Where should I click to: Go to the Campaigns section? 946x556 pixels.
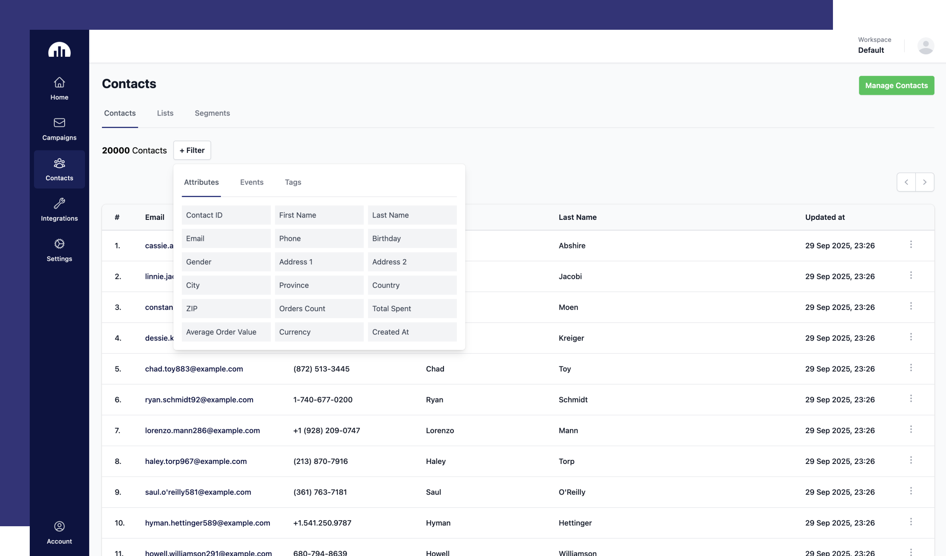pyautogui.click(x=59, y=129)
